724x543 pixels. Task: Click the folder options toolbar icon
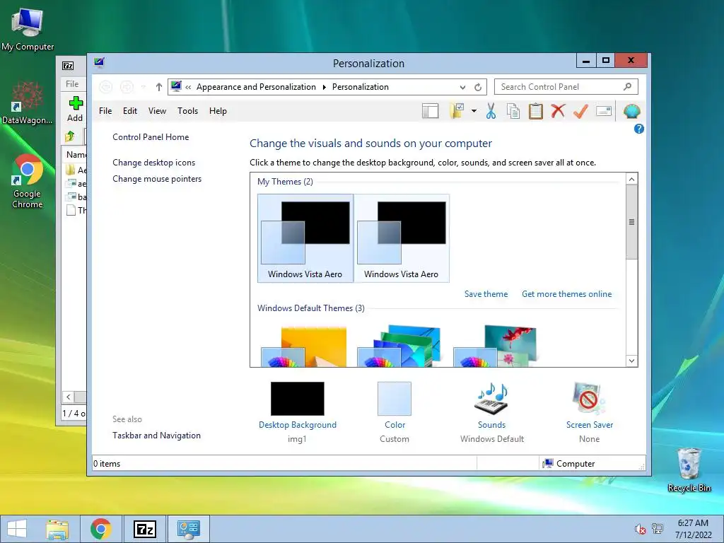[457, 111]
